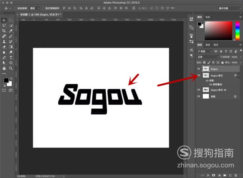Hide the 背景 layer
243x178 pixels.
point(199,96)
